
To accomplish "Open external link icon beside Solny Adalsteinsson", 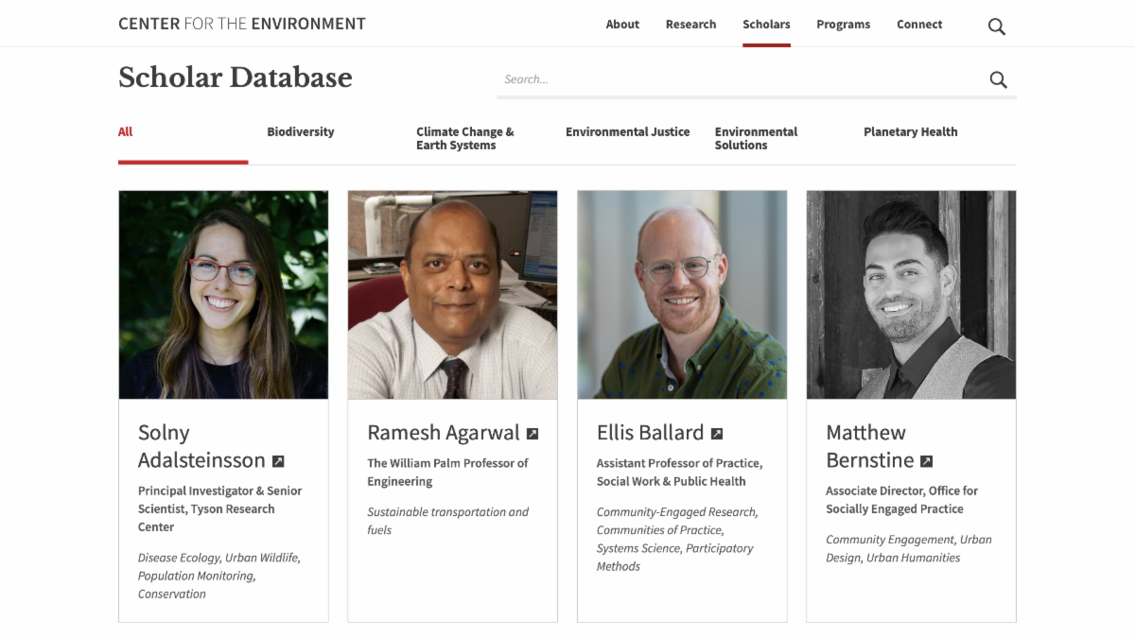I will [278, 461].
